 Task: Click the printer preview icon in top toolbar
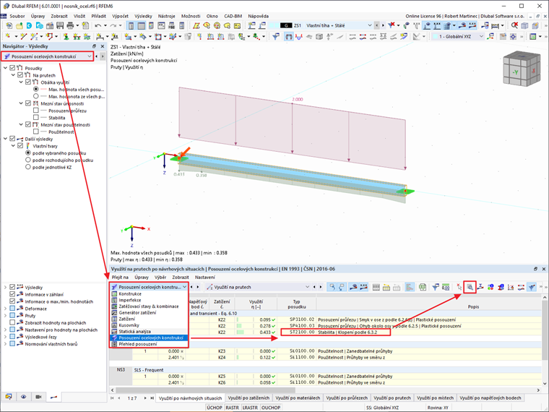(x=85, y=25)
